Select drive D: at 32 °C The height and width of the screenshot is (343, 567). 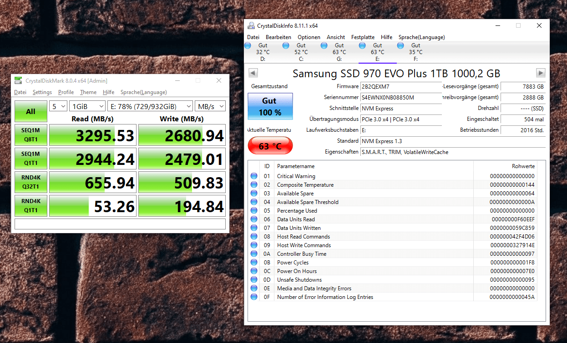263,52
